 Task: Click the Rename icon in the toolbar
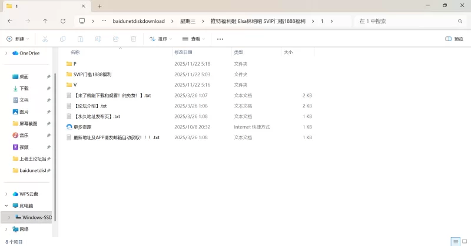(x=98, y=39)
